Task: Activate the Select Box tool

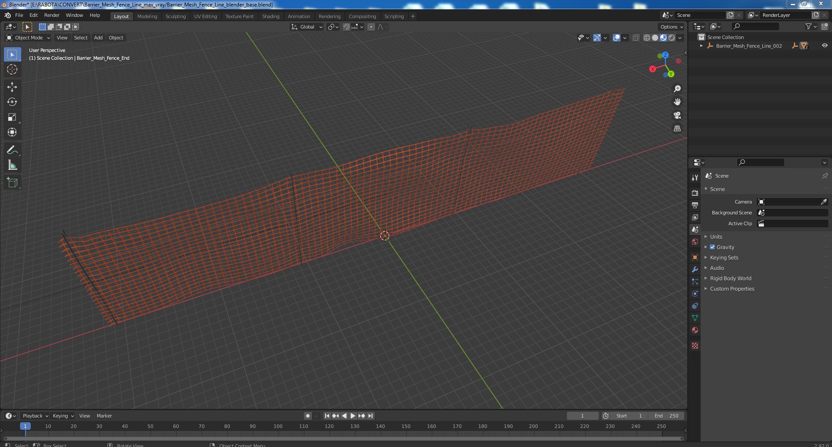Action: pyautogui.click(x=12, y=54)
